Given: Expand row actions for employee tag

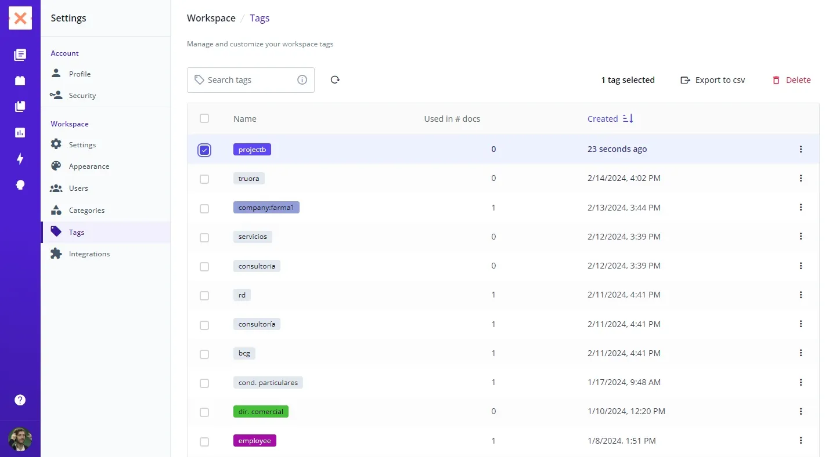Looking at the screenshot, I should (x=801, y=440).
